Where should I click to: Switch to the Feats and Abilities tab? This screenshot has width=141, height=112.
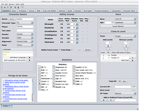(49, 11)
